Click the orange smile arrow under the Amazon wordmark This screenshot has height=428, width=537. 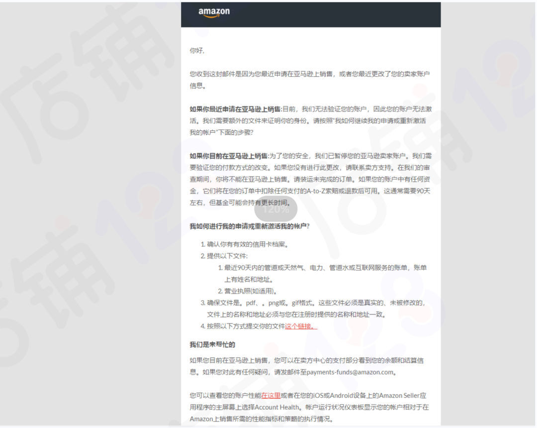click(214, 16)
